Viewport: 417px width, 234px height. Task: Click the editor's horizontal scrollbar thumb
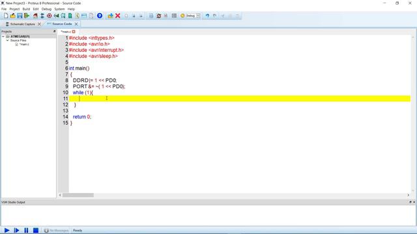[x=78, y=195]
